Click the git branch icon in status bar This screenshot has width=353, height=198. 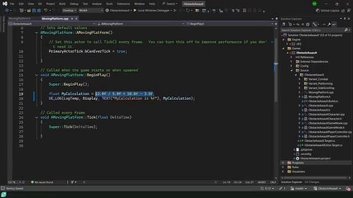[292, 188]
